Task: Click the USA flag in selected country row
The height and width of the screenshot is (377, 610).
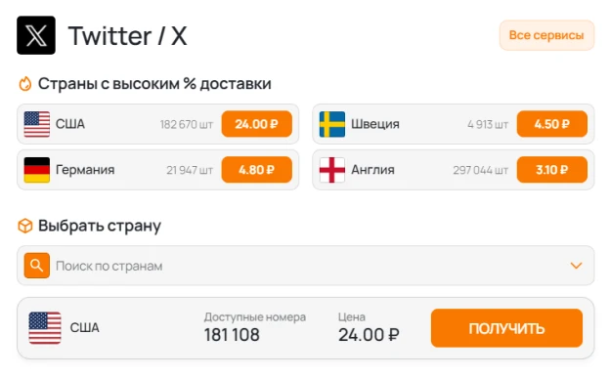Action: (x=45, y=327)
